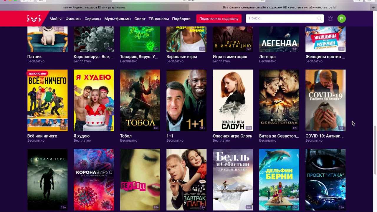Open the Битва за Севастополь poster
The image size is (377, 212).
pos(279,100)
